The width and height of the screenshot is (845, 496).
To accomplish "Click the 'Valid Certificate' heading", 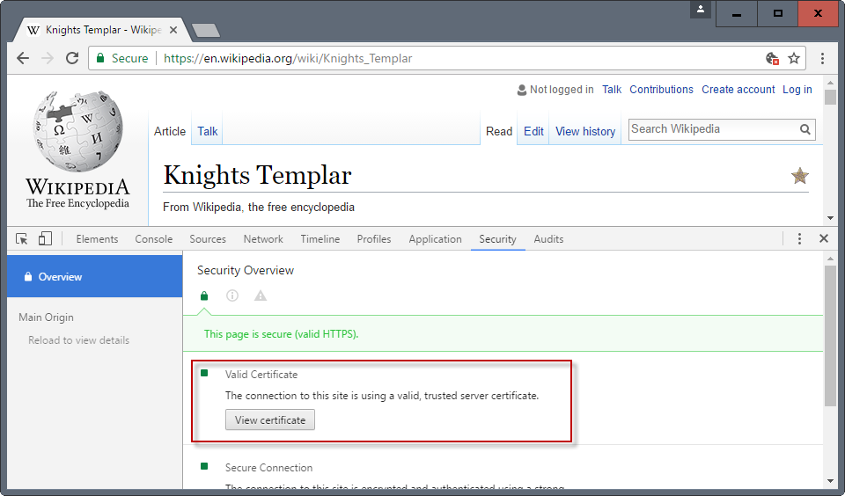I will click(x=261, y=375).
